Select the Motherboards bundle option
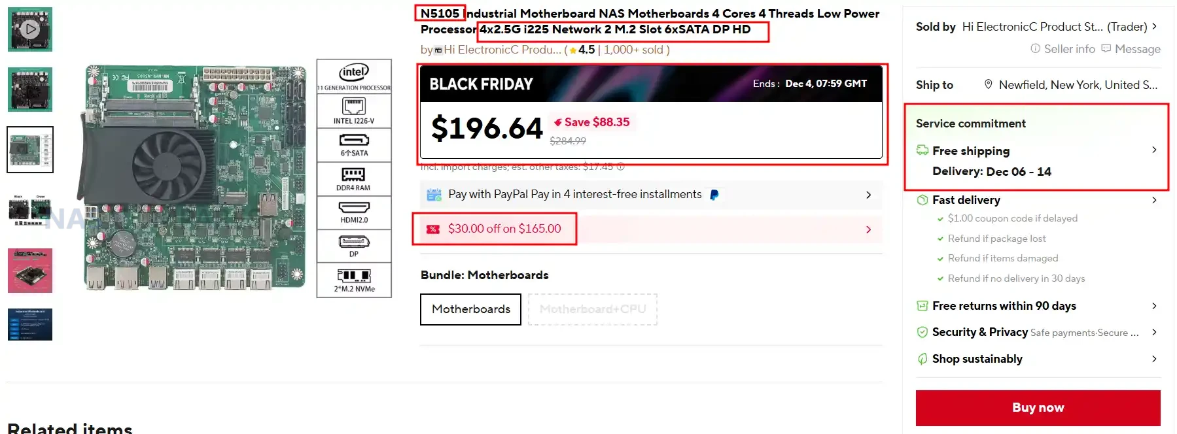Viewport: 1177px width, 434px height. [x=470, y=309]
